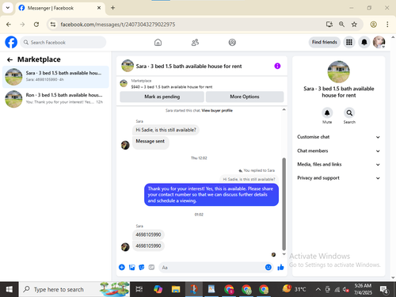The width and height of the screenshot is (396, 297).
Task: Open browser install app icon in address bar
Action: tap(329, 25)
